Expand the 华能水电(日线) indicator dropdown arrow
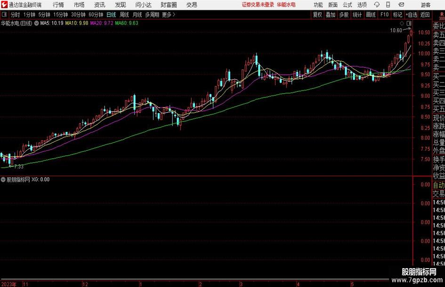 pos(36,23)
